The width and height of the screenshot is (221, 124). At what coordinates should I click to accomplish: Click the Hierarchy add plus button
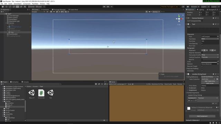(2, 12)
